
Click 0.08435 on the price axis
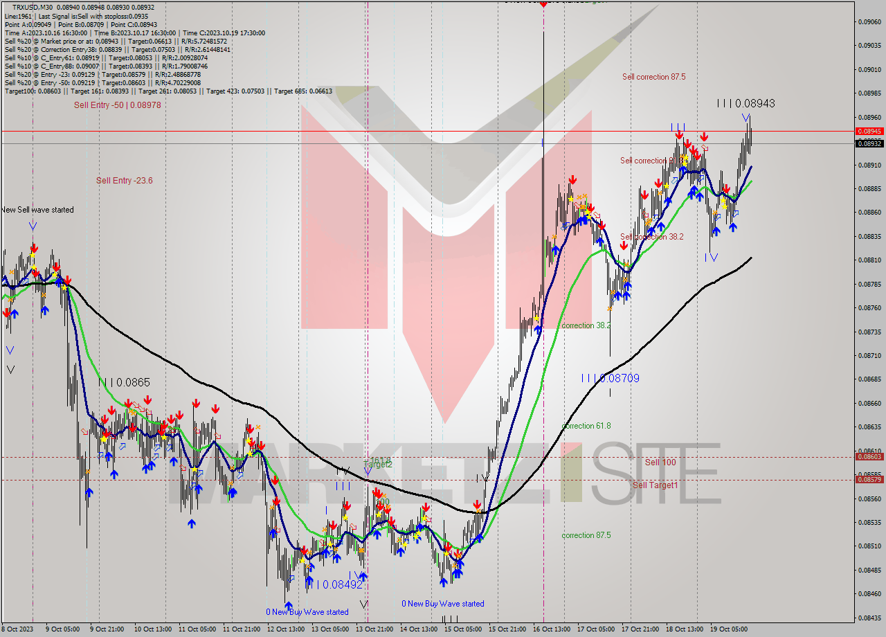870,618
